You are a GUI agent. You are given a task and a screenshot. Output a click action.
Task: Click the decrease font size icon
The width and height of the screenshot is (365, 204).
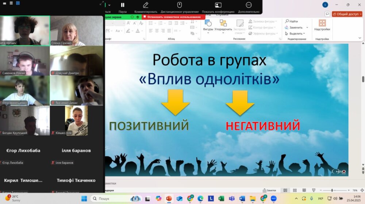pos(135,23)
